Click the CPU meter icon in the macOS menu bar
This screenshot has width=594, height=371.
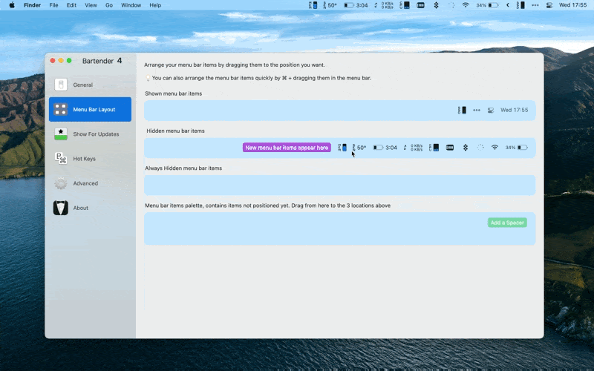pyautogui.click(x=405, y=5)
